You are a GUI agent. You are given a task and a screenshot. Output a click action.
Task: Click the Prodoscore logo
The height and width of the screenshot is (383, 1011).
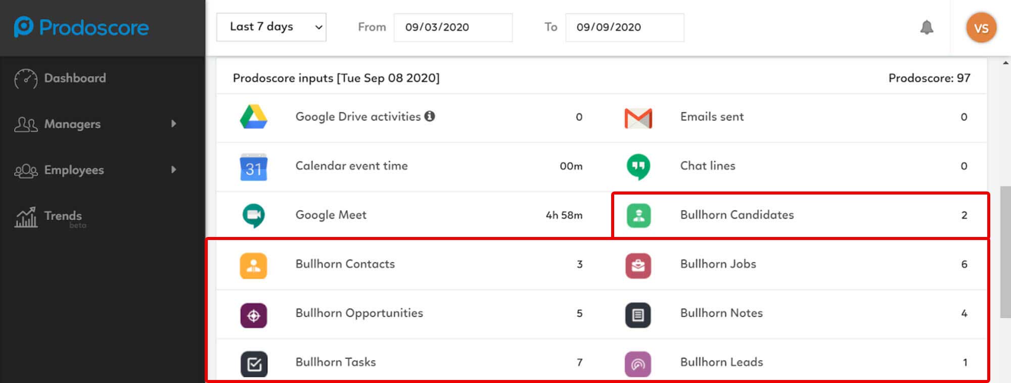coord(81,27)
